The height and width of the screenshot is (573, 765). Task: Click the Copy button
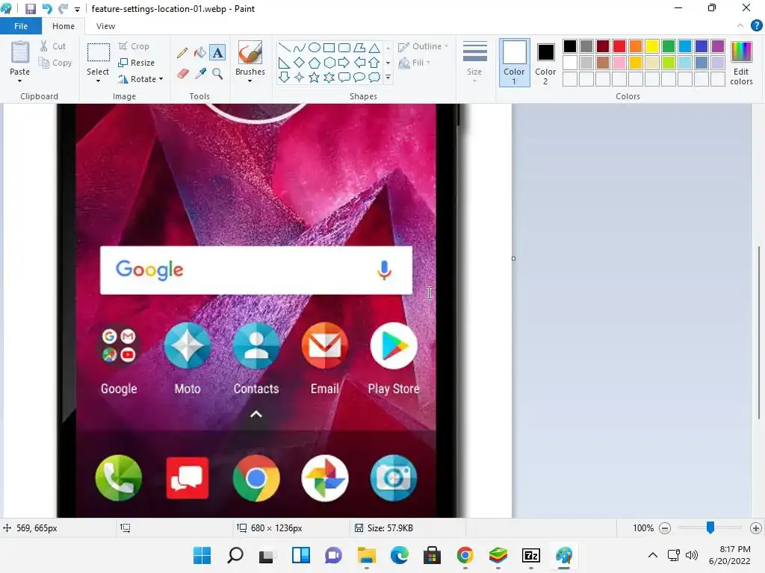pos(55,63)
